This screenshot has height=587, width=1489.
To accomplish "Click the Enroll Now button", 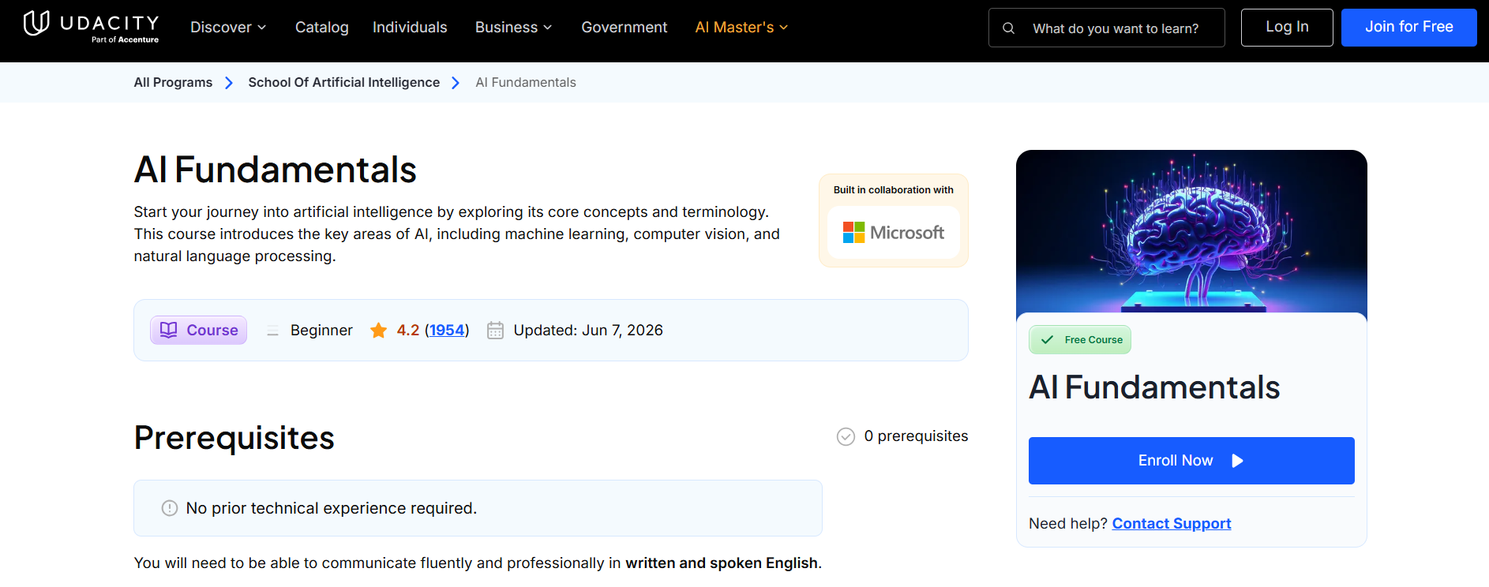I will (x=1191, y=461).
